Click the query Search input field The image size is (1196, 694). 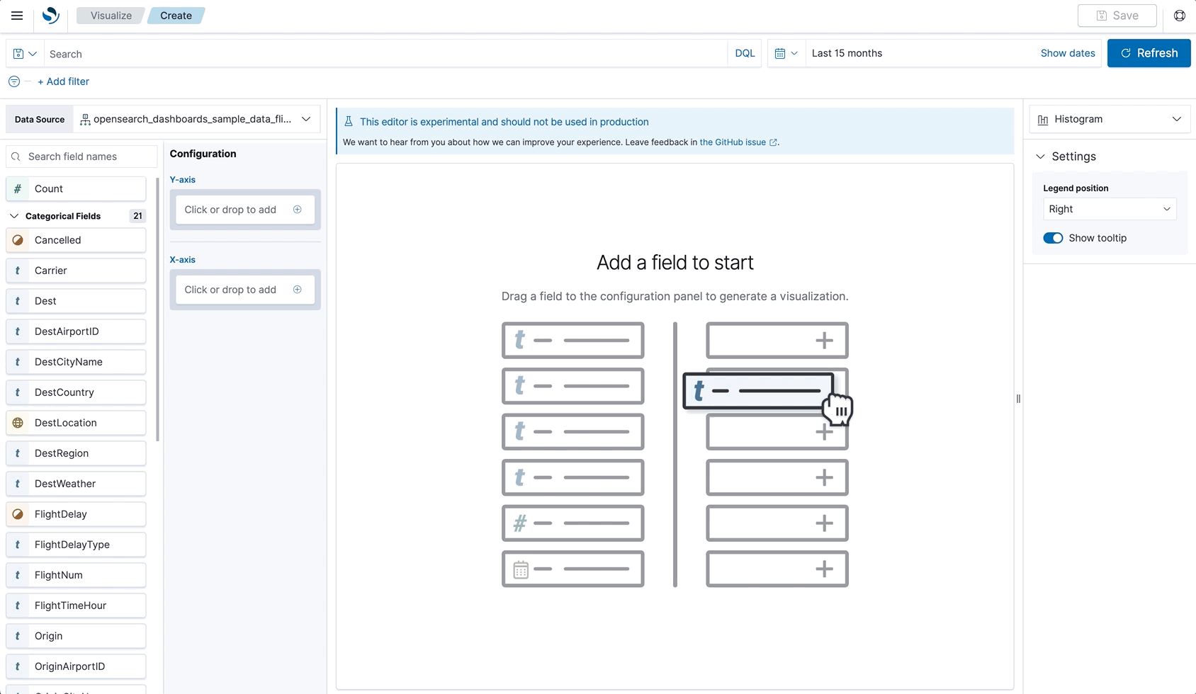(x=386, y=54)
